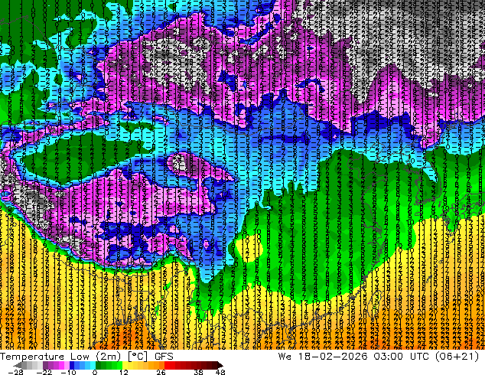Click the gray left arrow end of legend
The height and width of the screenshot is (375, 485).
(18, 365)
